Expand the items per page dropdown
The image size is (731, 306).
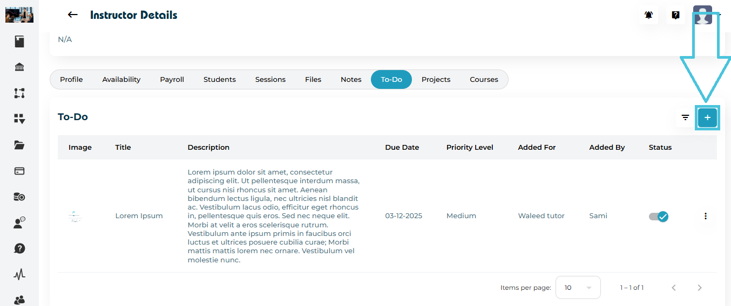click(578, 288)
